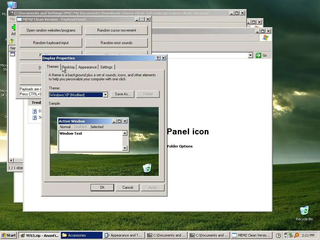Switch to YES3.zip - AnonFi... taskbar item

coord(39,235)
